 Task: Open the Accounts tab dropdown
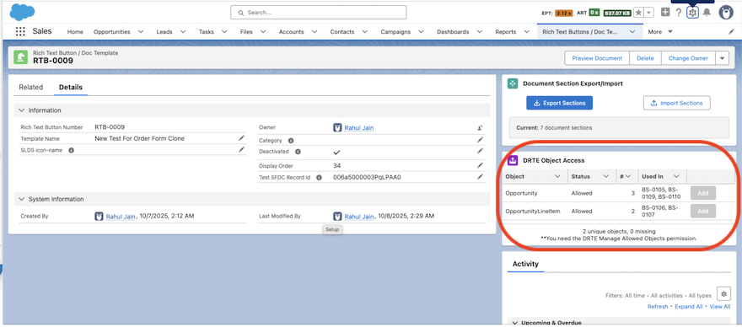coord(315,32)
